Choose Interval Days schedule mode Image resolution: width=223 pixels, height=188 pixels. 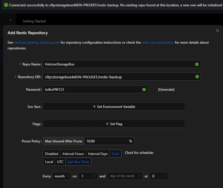tap(98, 154)
